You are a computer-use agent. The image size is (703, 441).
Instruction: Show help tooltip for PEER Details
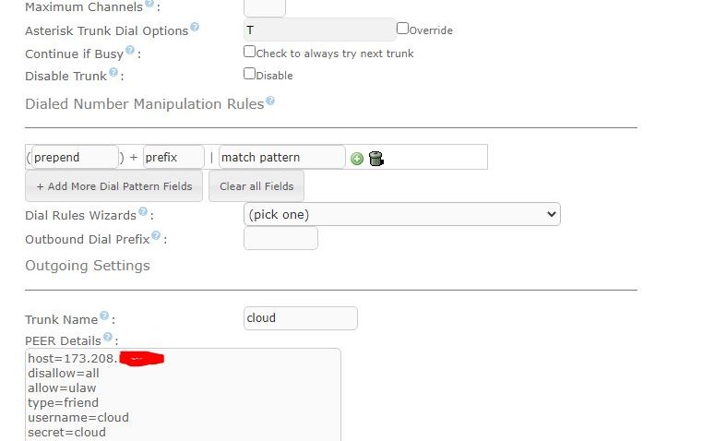point(109,338)
